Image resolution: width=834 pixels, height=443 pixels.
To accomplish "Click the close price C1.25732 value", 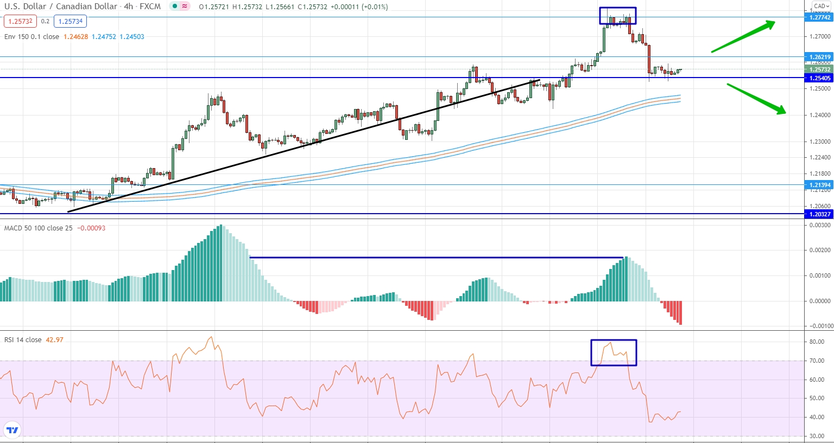I will tap(313, 7).
